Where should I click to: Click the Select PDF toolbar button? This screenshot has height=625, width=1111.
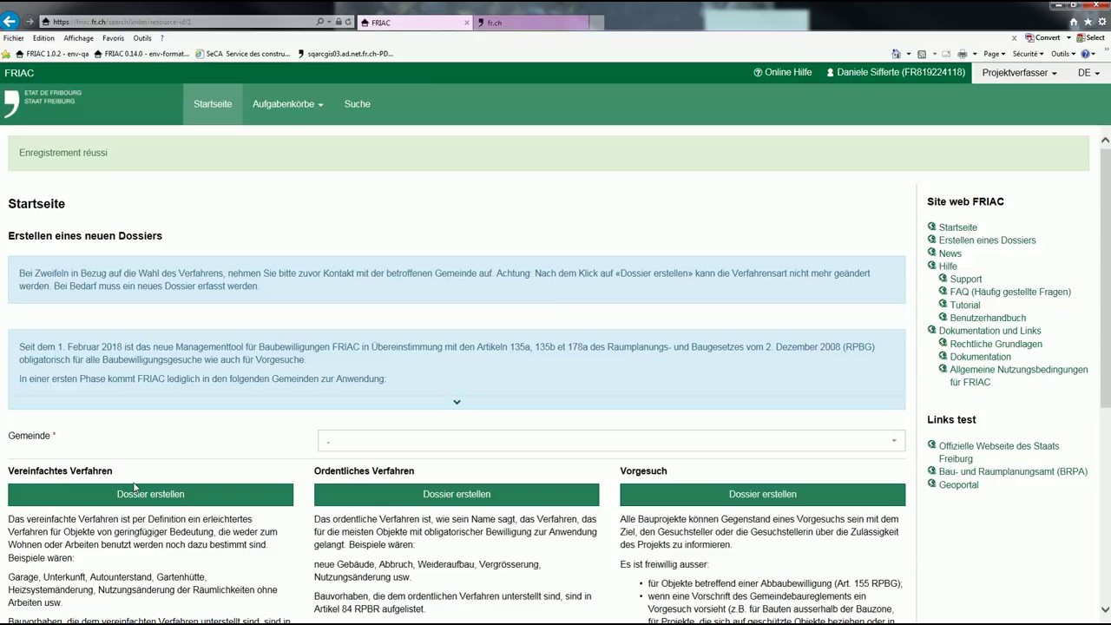point(1091,37)
